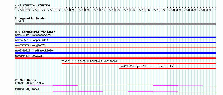Click the left arrow end of the ruler
The image size is (223, 95).
coord(16,8)
